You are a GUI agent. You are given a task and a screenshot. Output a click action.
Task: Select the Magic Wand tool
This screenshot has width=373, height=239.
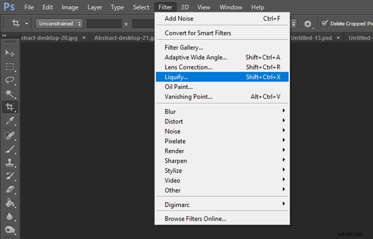tap(10, 93)
